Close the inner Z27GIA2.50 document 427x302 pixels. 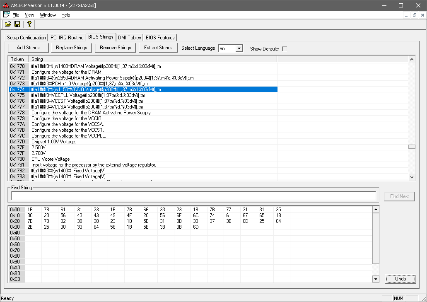422,15
